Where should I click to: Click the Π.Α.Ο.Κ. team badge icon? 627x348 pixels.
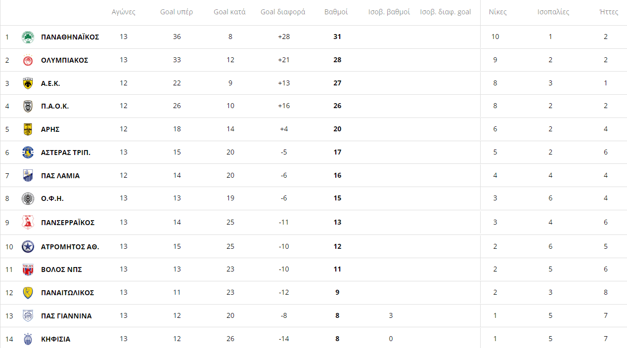tap(28, 106)
